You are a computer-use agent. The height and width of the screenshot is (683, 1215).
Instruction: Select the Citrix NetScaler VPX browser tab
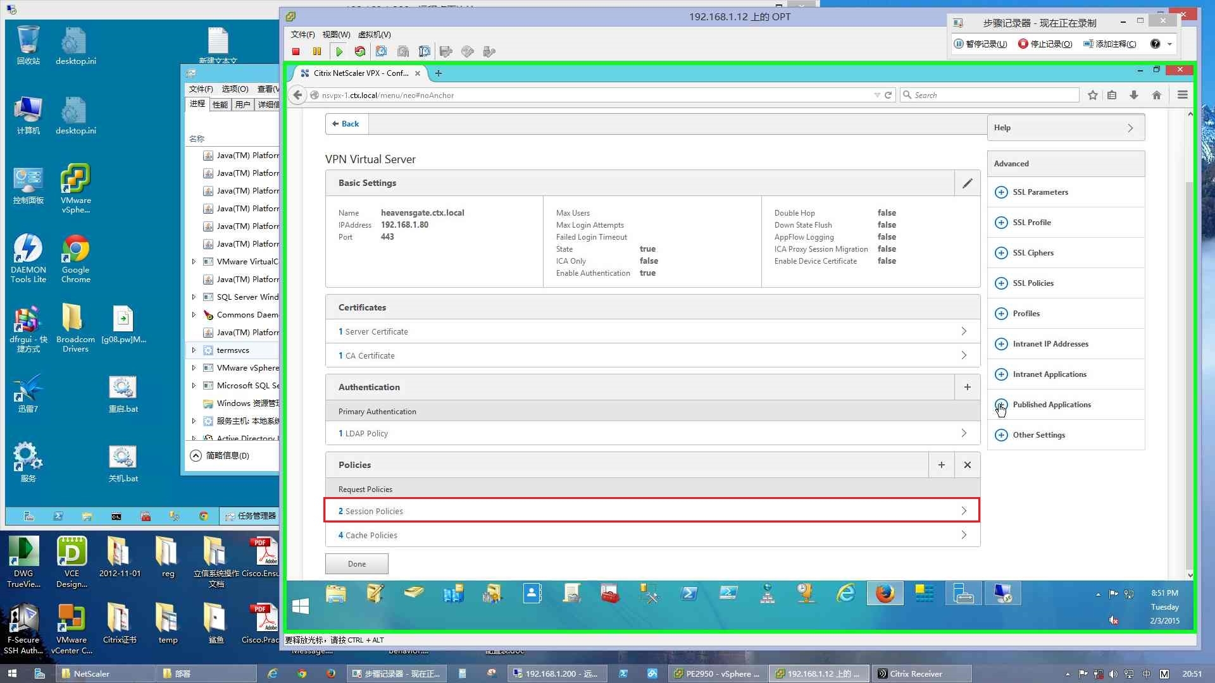click(x=361, y=73)
